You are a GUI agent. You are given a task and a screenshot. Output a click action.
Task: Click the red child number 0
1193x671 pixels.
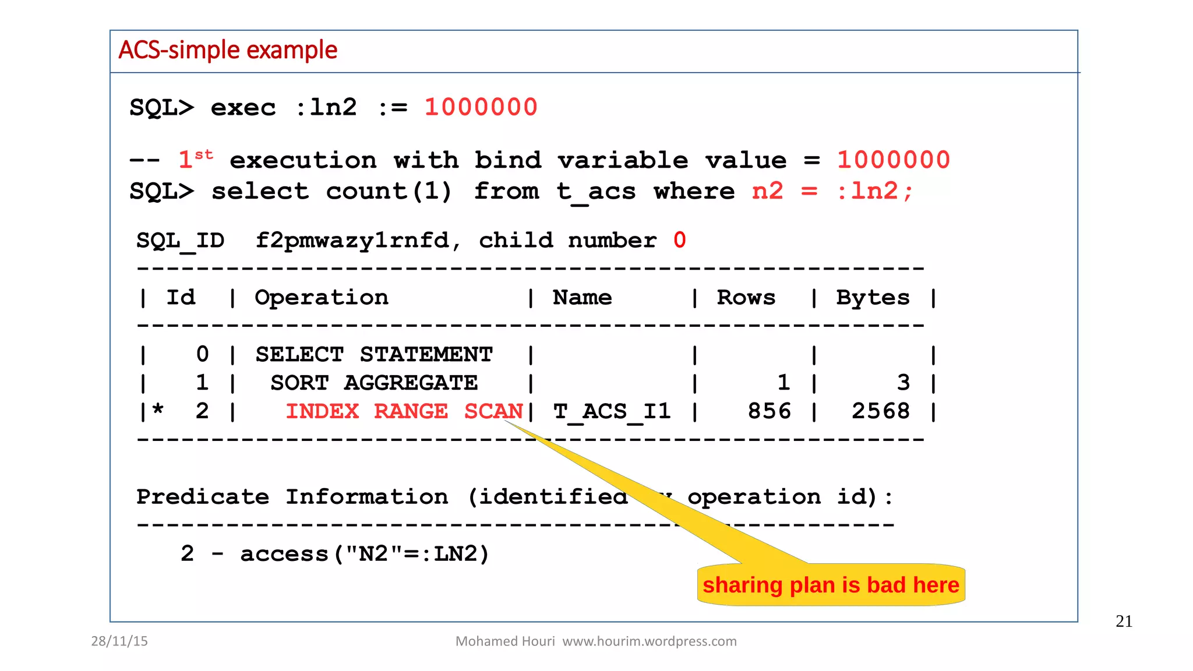679,240
